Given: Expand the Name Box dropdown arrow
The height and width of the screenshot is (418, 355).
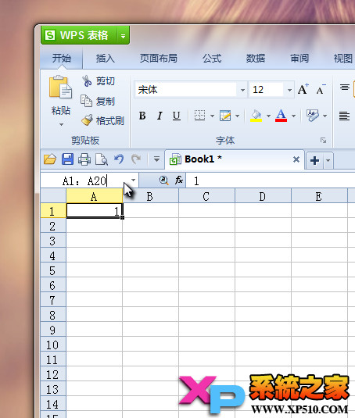Looking at the screenshot, I should 133,180.
